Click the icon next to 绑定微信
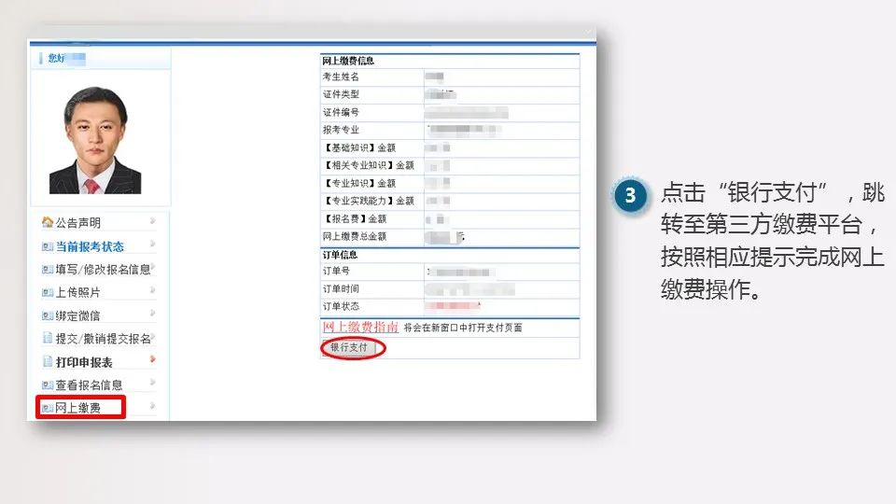 48,315
